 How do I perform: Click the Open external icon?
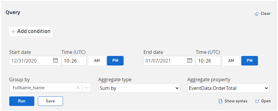coord(257,101)
